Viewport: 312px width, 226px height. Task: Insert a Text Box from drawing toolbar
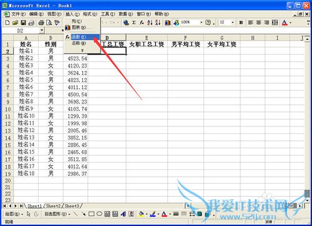pyautogui.click(x=107, y=214)
